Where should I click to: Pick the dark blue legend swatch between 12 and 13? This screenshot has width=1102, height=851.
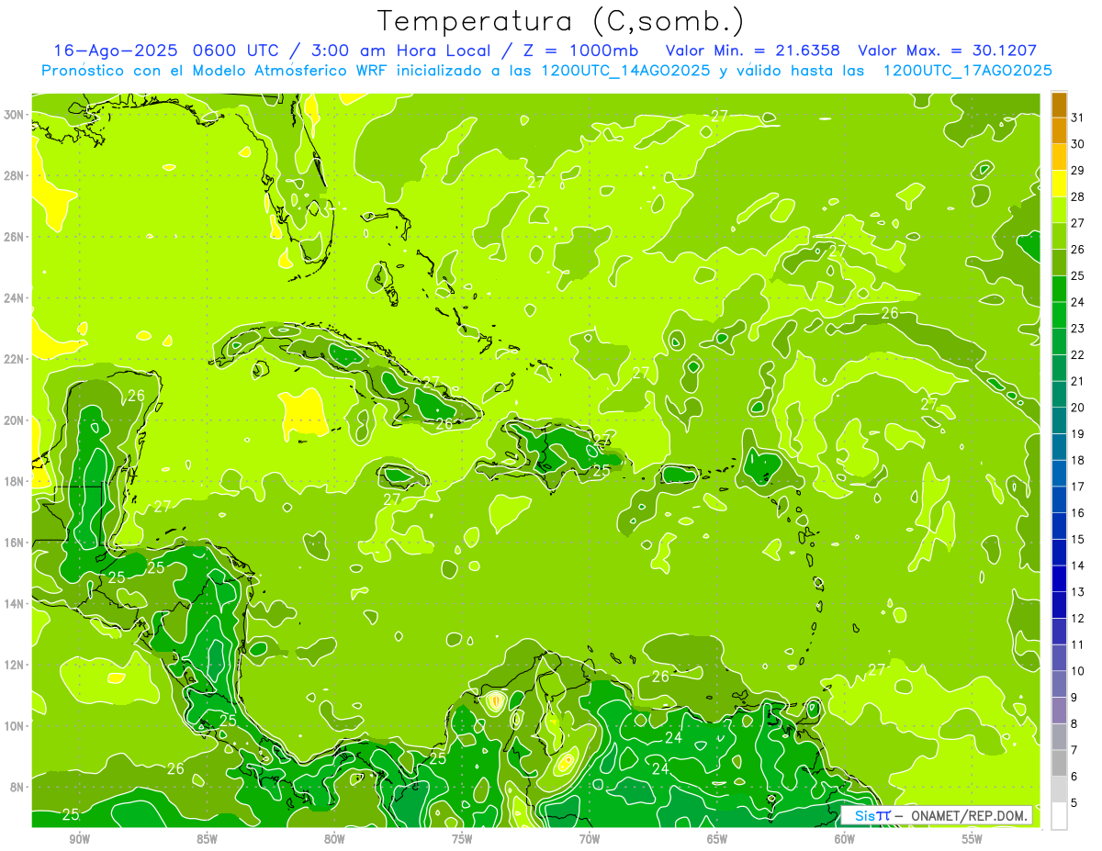click(1059, 605)
